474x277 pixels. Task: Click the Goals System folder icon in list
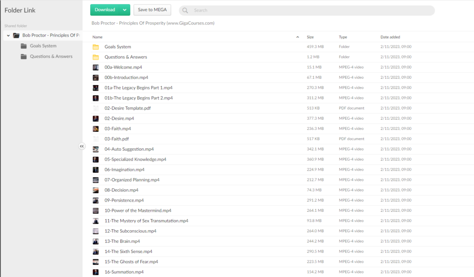pos(96,47)
